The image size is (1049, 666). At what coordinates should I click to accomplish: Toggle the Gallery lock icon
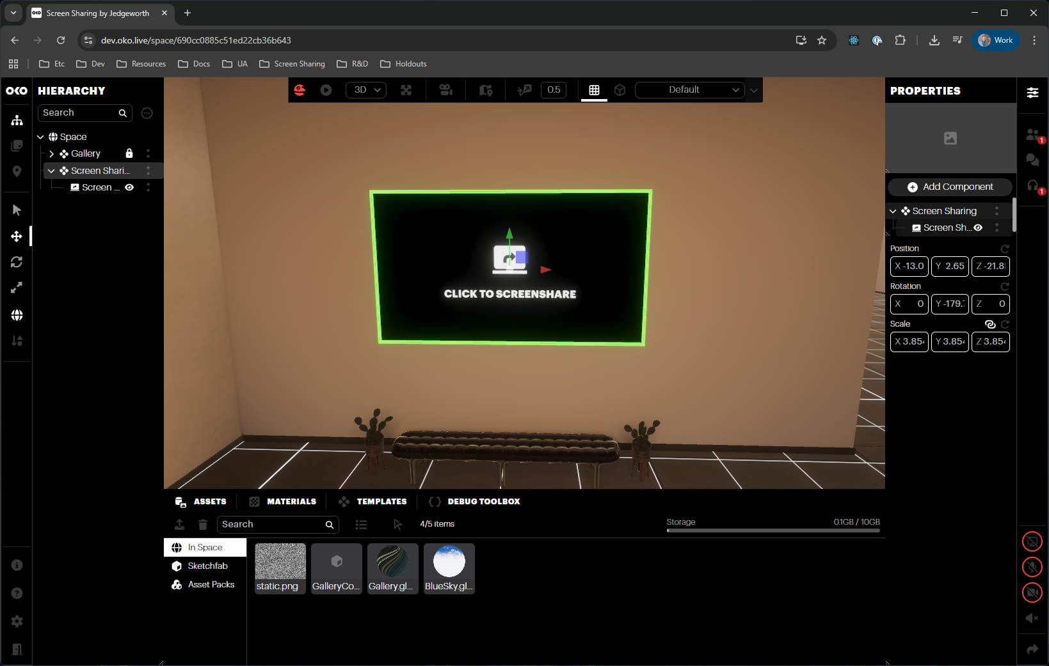[129, 153]
